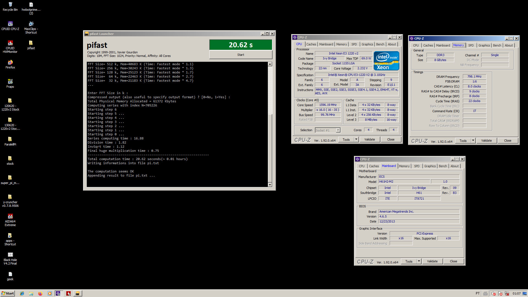528x297 pixels.
Task: Switch to SPD tab in Memory window
Action: pos(471,45)
